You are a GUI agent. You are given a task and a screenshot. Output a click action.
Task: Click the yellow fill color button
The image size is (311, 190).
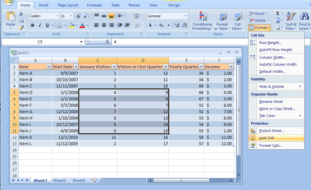point(71,25)
